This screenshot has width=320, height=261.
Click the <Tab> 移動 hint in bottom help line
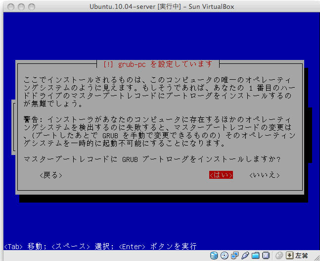tap(25, 246)
